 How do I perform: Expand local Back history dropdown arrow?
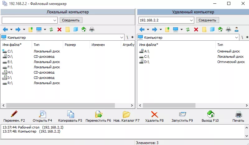point(11,29)
